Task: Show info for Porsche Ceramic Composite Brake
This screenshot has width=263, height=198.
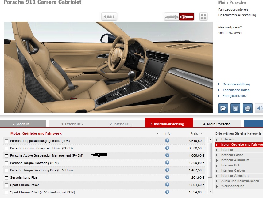Action: (x=167, y=148)
